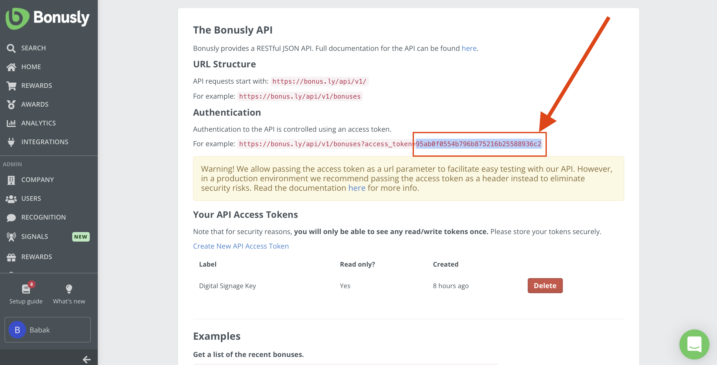Click the Rewards shopping cart icon
Image resolution: width=717 pixels, height=365 pixels.
click(x=11, y=86)
